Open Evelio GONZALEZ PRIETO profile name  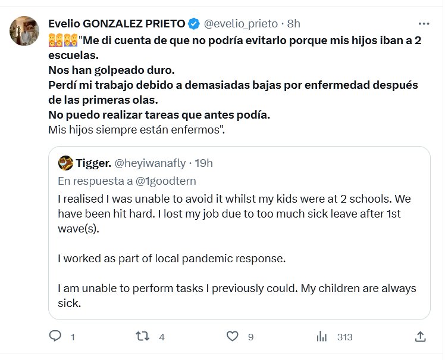117,24
